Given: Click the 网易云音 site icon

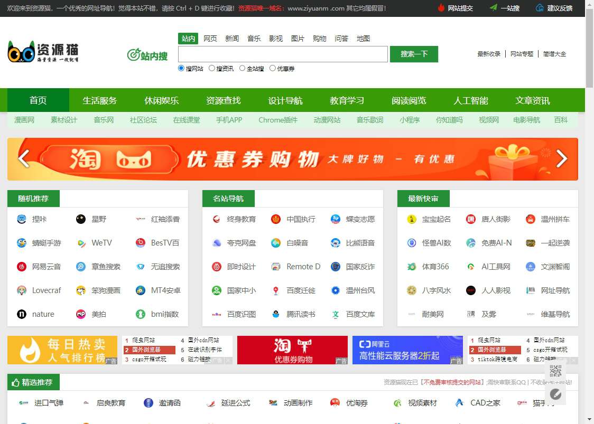Looking at the screenshot, I should click(22, 267).
